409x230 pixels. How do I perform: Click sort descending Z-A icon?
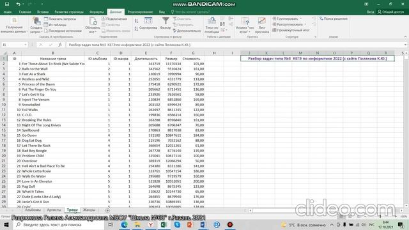tap(136, 29)
